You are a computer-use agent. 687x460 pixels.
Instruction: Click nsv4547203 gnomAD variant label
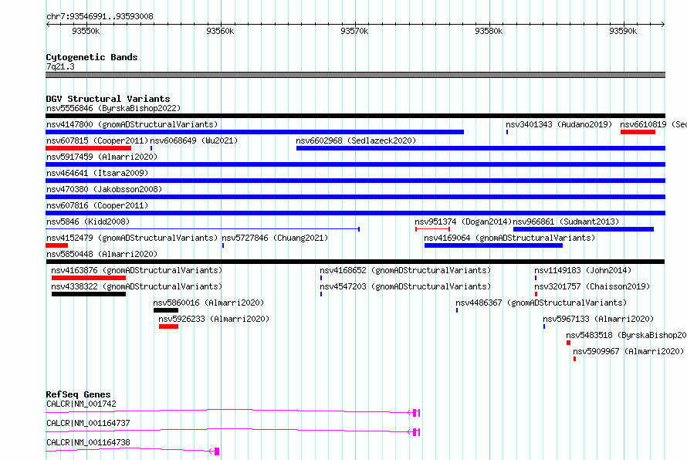click(x=405, y=286)
